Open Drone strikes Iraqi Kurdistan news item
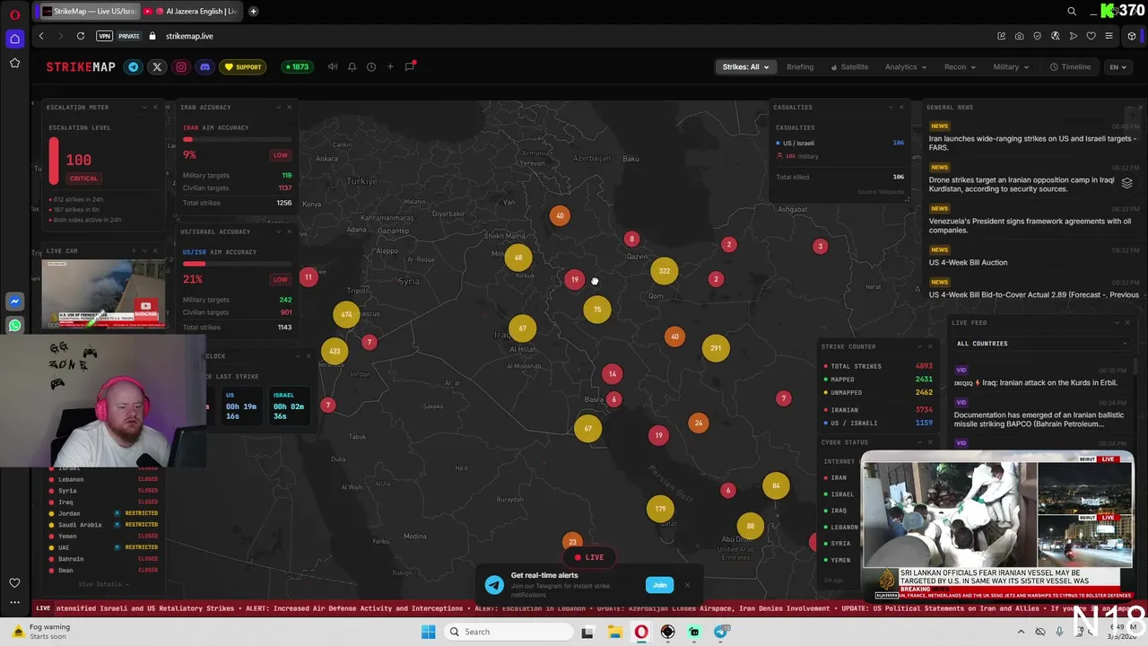The height and width of the screenshot is (646, 1148). point(1022,184)
